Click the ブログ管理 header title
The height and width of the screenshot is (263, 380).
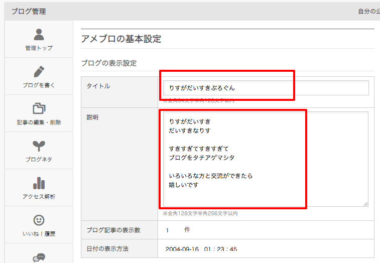pos(29,12)
